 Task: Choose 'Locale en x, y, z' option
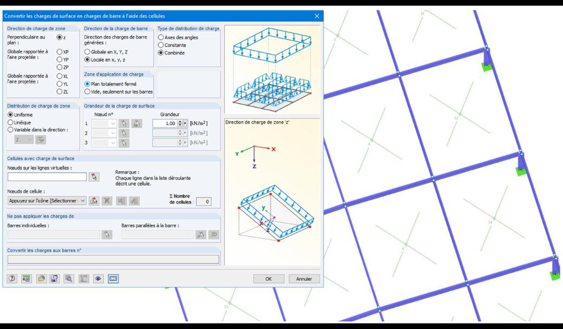click(x=87, y=60)
